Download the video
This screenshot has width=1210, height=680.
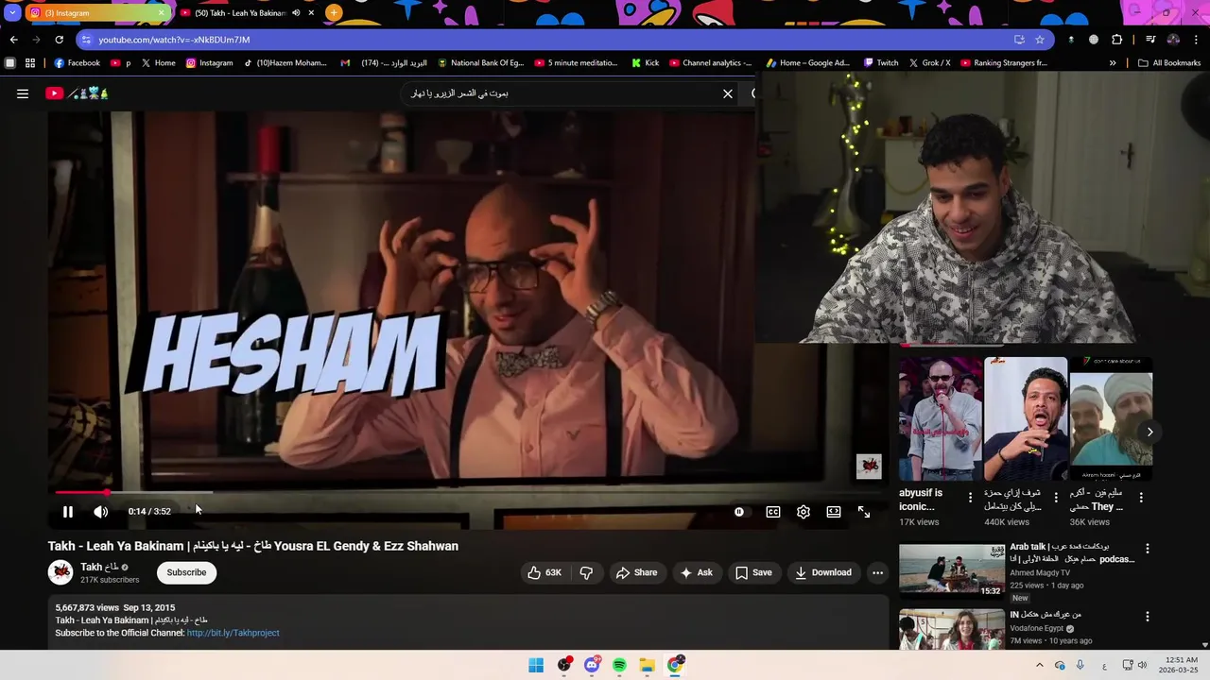pos(823,572)
